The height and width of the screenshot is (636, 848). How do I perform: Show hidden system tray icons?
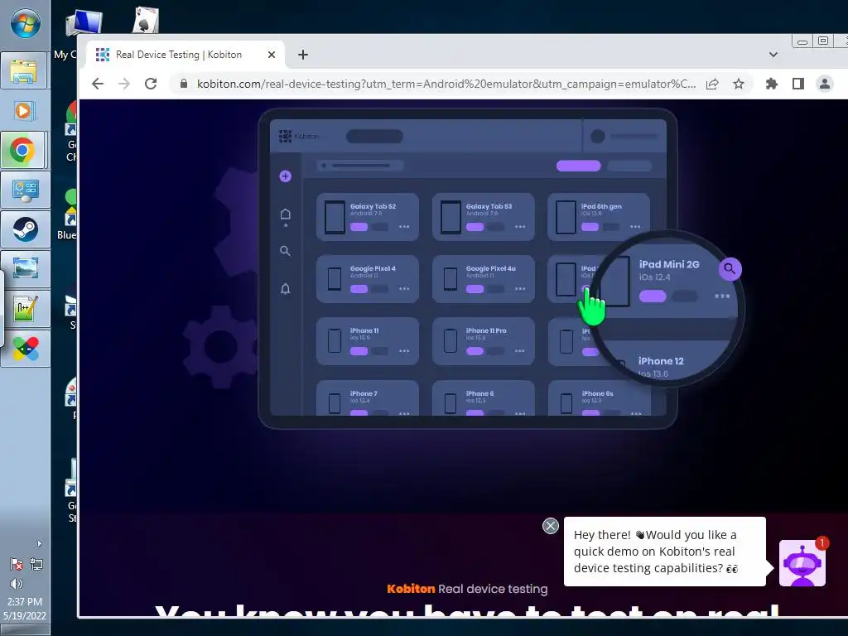coord(39,543)
